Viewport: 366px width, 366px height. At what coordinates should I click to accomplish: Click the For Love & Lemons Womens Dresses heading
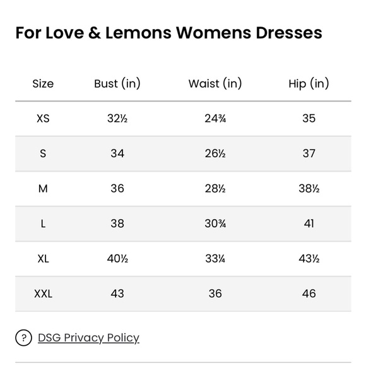tap(168, 33)
